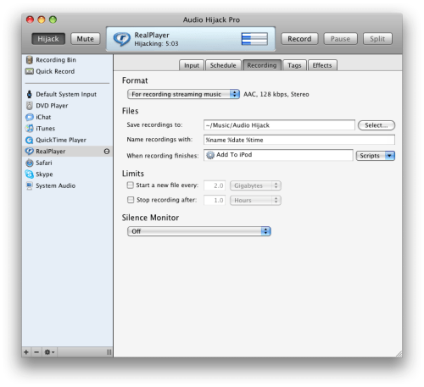Click the RealPlayer icon in sidebar list
The width and height of the screenshot is (424, 387).
29,152
